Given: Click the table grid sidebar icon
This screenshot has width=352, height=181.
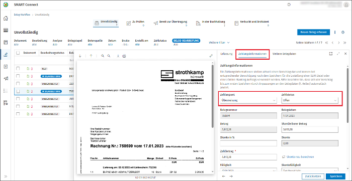Looking at the screenshot, I should [6, 30].
